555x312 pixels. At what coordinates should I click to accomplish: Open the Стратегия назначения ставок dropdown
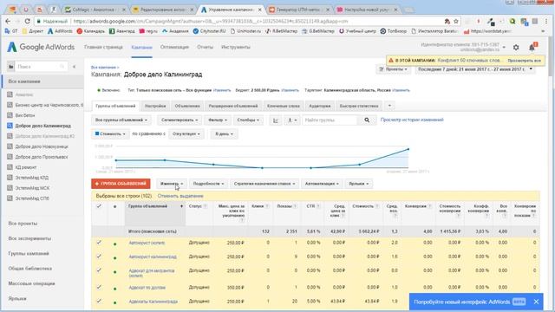tap(264, 184)
